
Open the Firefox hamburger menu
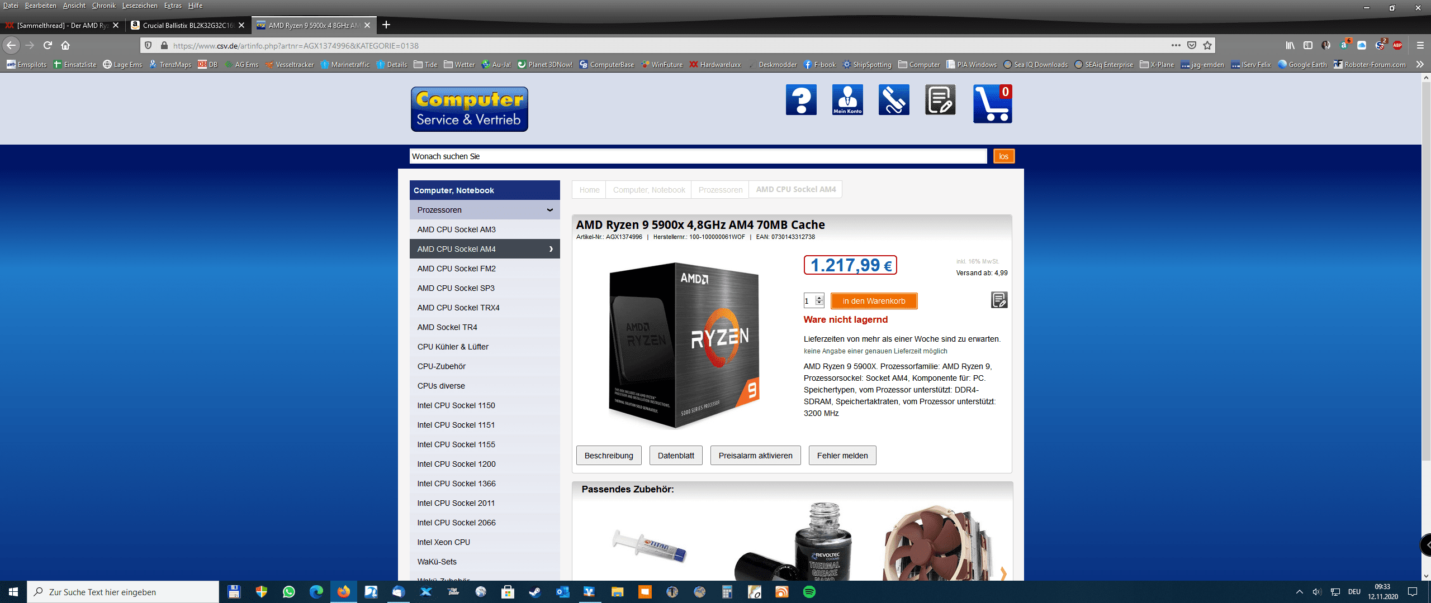point(1420,45)
